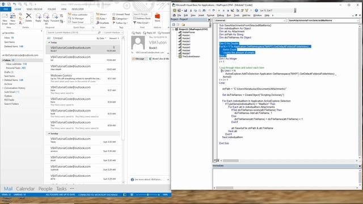363x204 pixels.
Task: Click the large Forward icon in Outlook ribbon
Action: pos(55,16)
